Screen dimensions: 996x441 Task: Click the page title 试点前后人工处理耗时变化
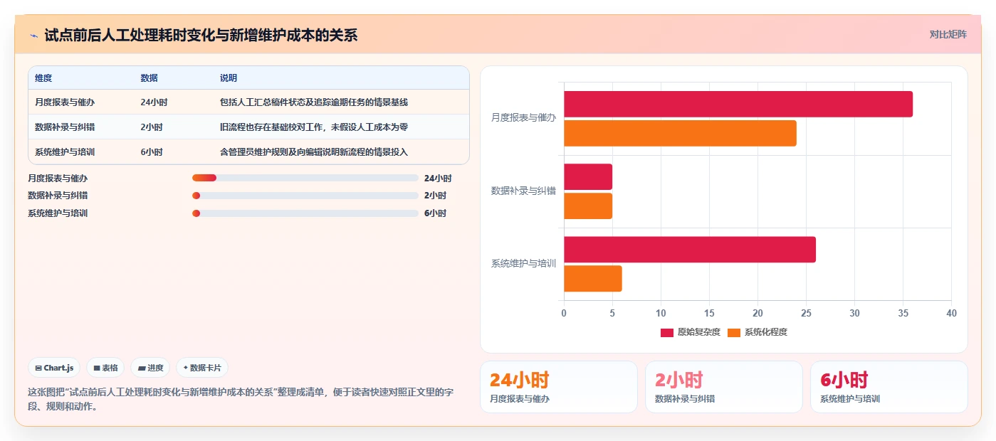pyautogui.click(x=201, y=35)
